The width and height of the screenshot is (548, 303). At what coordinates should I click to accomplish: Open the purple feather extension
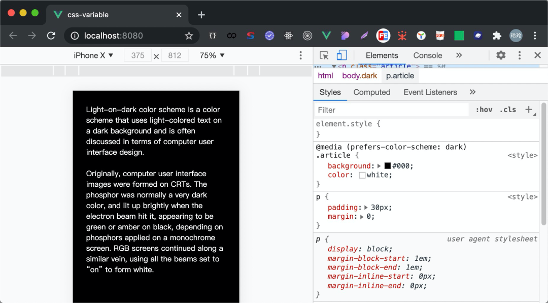pyautogui.click(x=364, y=36)
